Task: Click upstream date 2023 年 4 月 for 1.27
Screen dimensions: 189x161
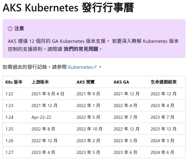Action: tap(43, 152)
